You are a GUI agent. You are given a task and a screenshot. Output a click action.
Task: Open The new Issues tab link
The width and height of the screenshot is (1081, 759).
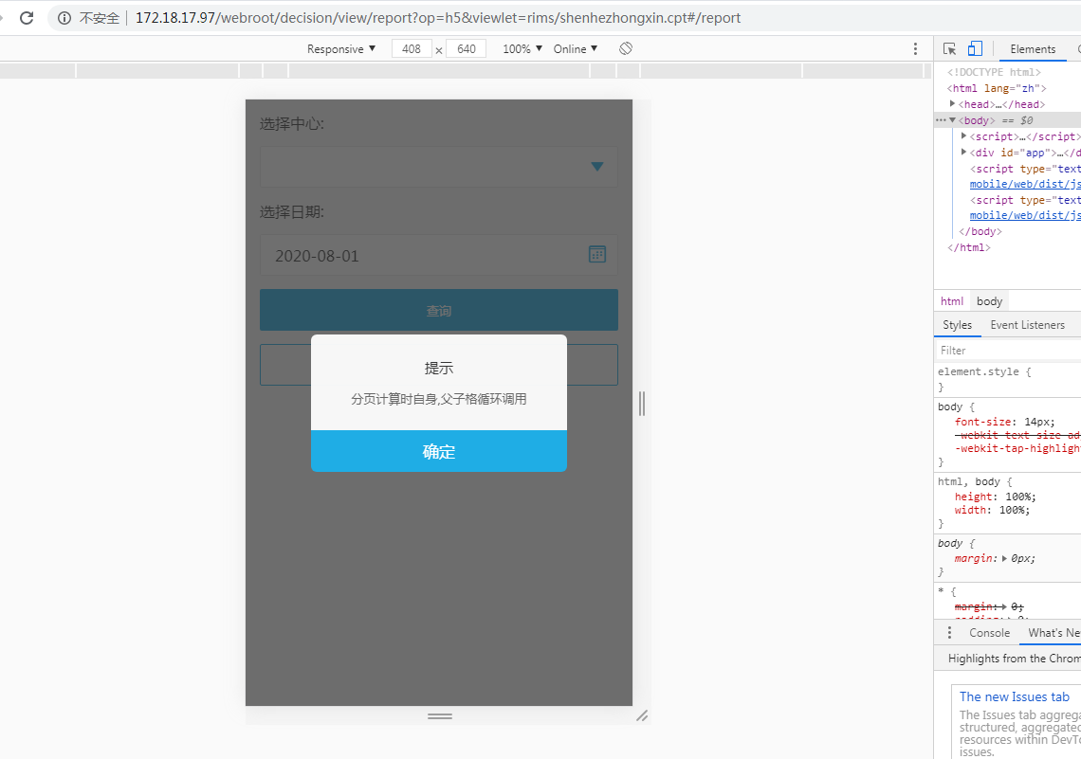coord(1014,697)
